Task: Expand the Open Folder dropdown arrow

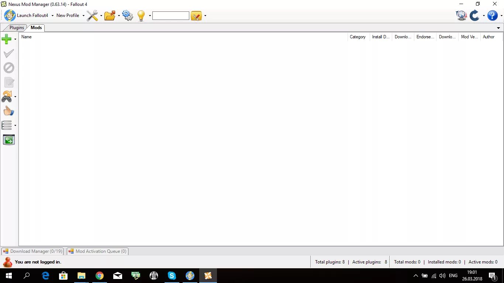Action: [x=119, y=16]
